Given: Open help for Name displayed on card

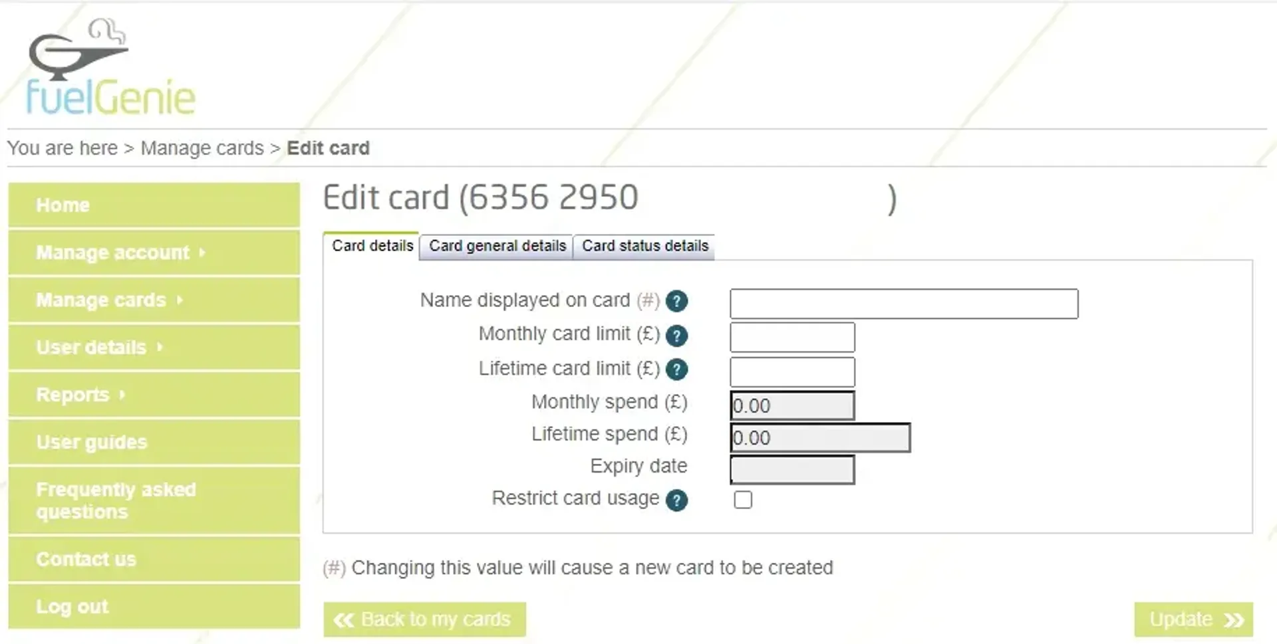Looking at the screenshot, I should (676, 301).
